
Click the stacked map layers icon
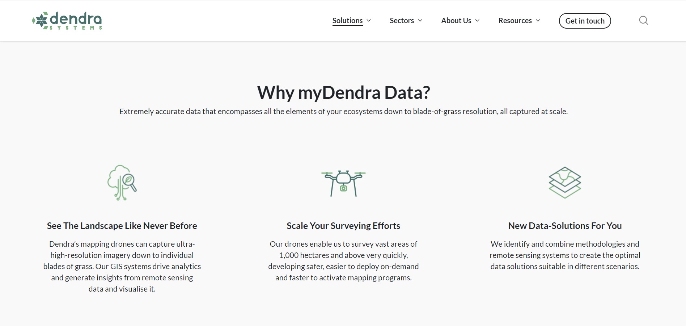(565, 182)
